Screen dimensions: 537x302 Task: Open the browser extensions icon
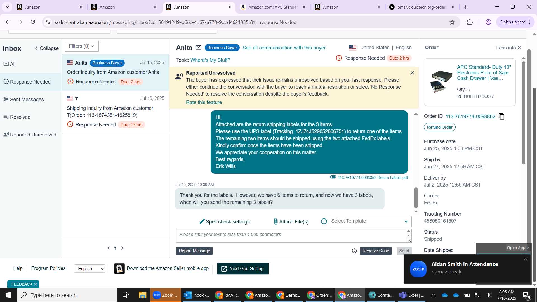coord(470,22)
